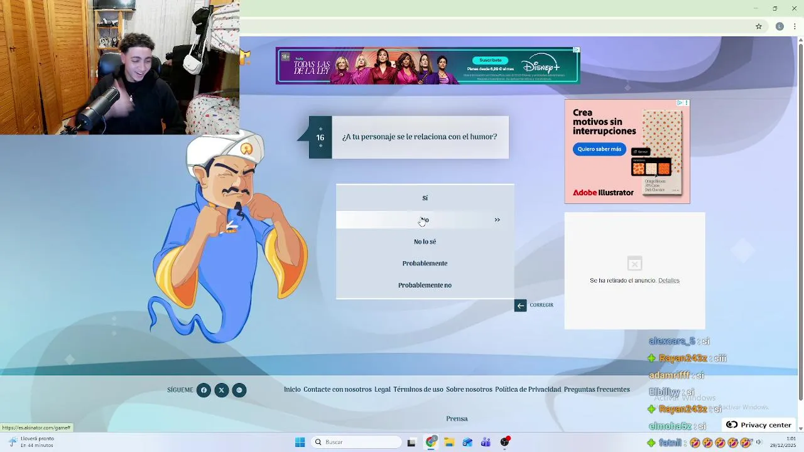Click the Google Plus social icon

tap(239, 390)
